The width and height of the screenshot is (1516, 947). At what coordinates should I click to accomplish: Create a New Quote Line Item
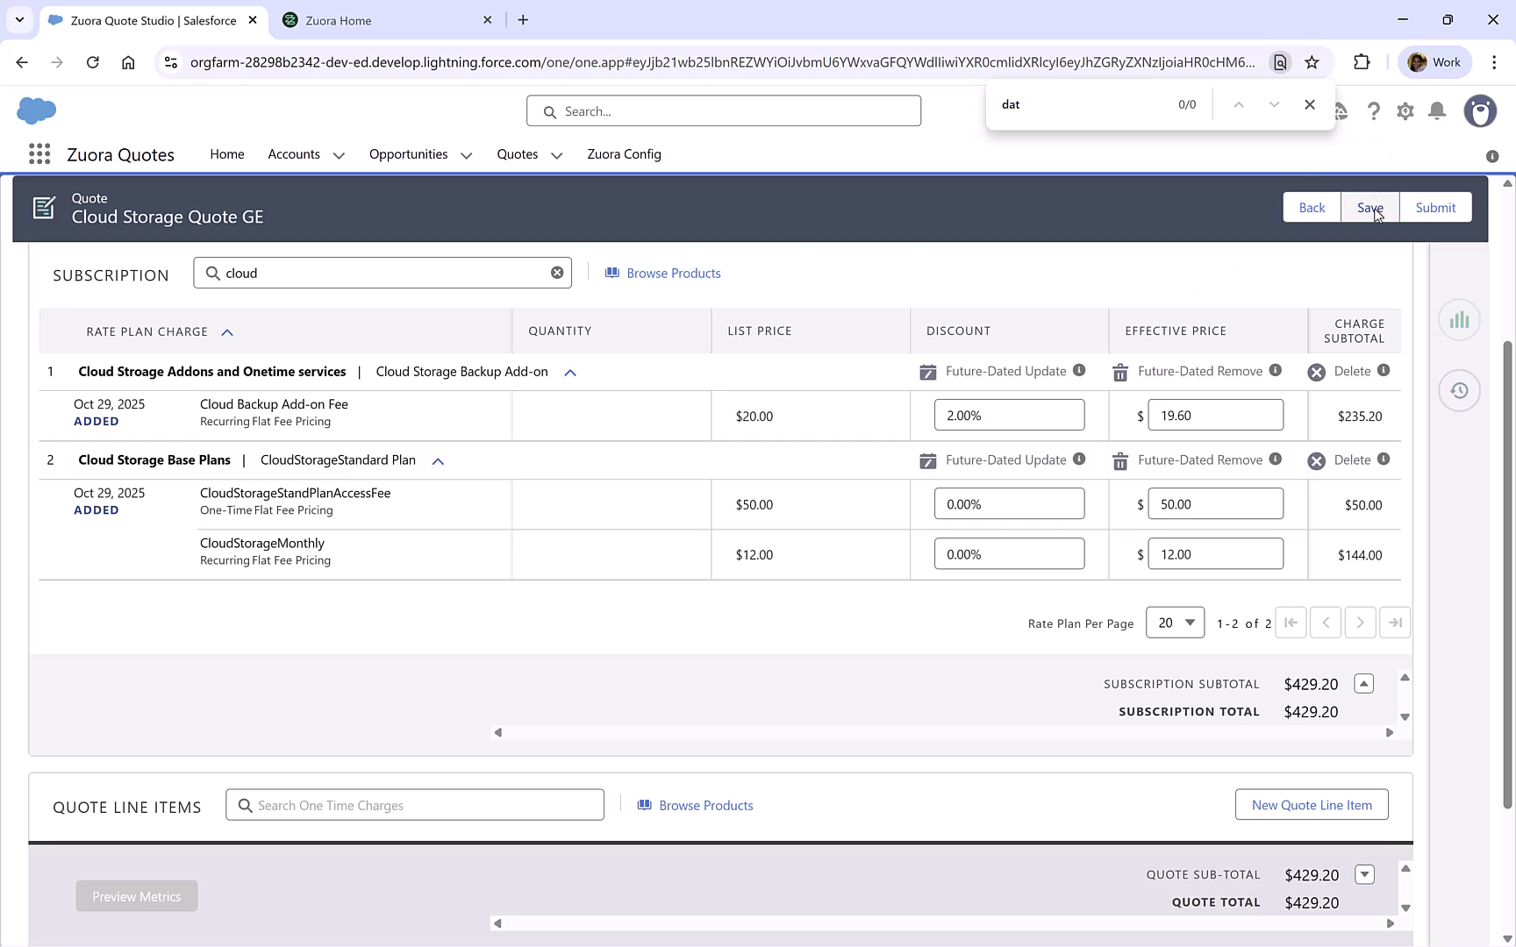pyautogui.click(x=1312, y=804)
